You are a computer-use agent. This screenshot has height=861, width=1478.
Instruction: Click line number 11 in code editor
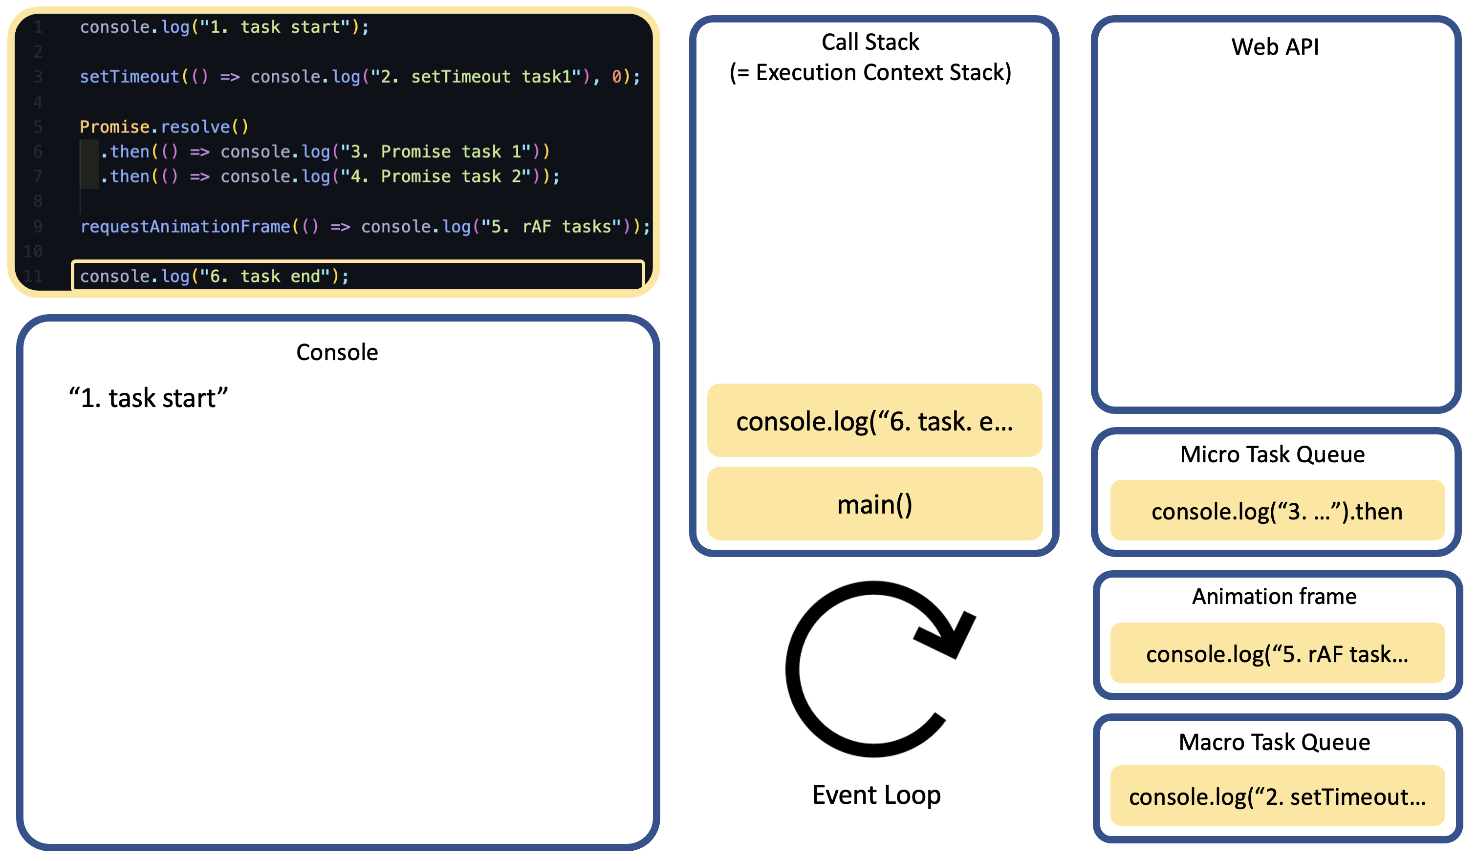(x=33, y=276)
